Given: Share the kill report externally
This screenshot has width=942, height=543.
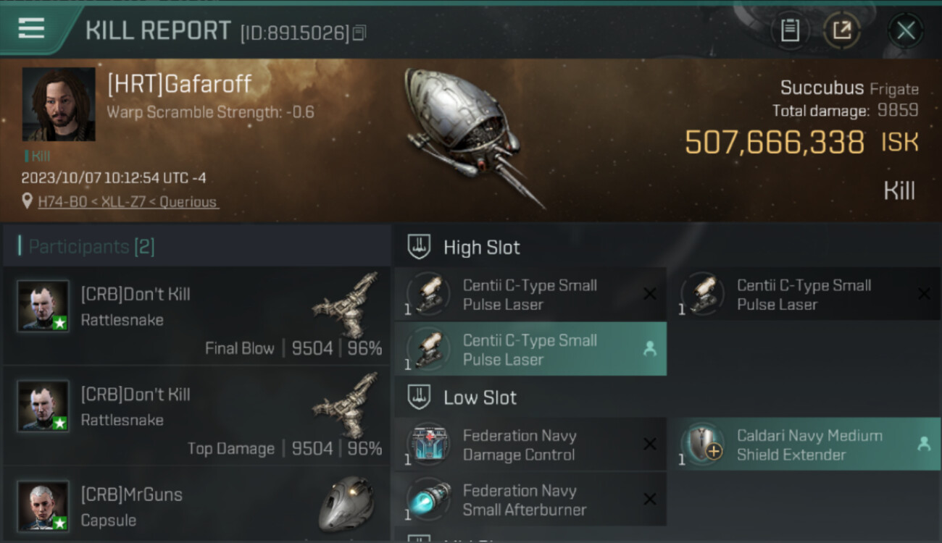Looking at the screenshot, I should pos(841,30).
